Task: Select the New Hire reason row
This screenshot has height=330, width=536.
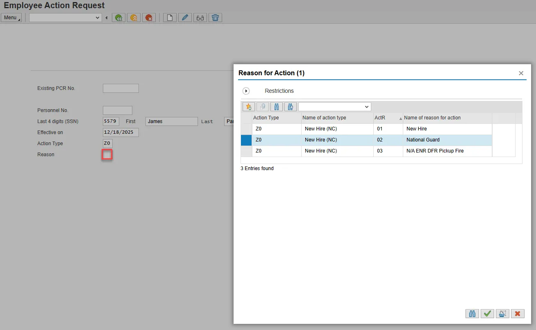Action: tap(416, 129)
